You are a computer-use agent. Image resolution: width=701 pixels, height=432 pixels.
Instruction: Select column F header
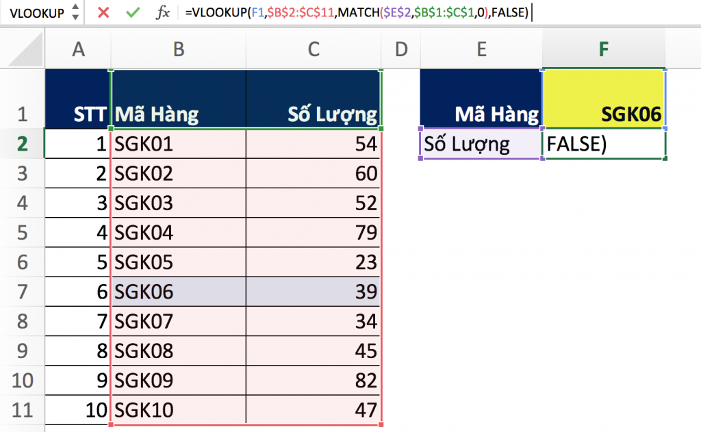point(603,49)
